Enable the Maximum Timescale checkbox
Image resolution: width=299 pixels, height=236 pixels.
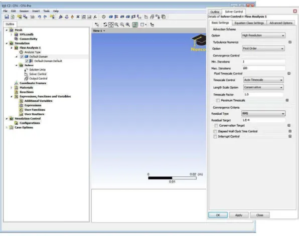pyautogui.click(x=218, y=100)
